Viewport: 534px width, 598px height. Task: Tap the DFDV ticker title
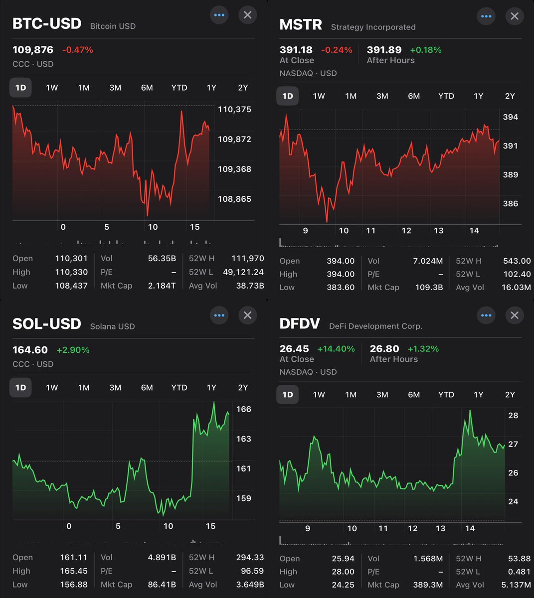point(300,324)
